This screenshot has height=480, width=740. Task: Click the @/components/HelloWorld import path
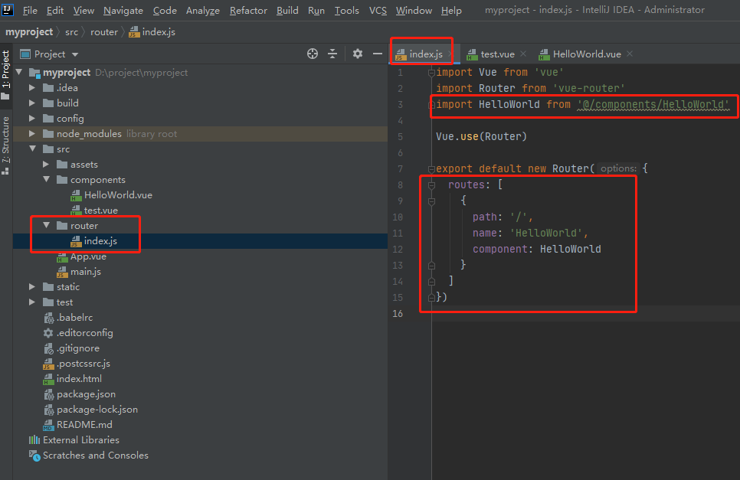tap(653, 105)
